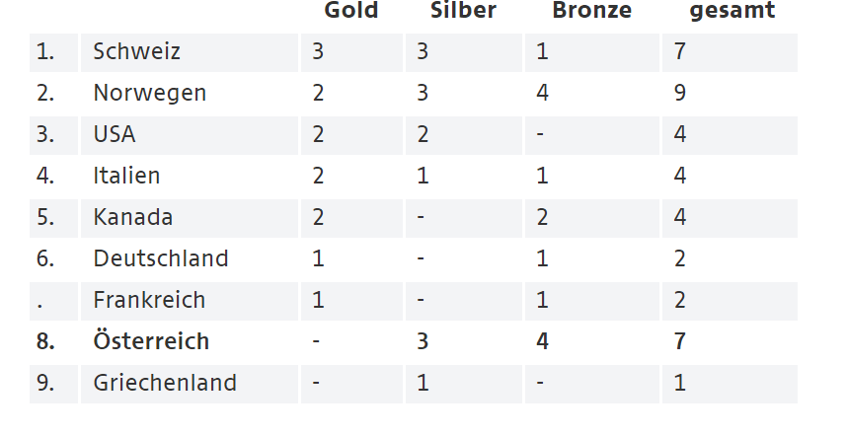847x437 pixels.
Task: Click Norwegen's total of 9 medals
Action: pos(679,94)
